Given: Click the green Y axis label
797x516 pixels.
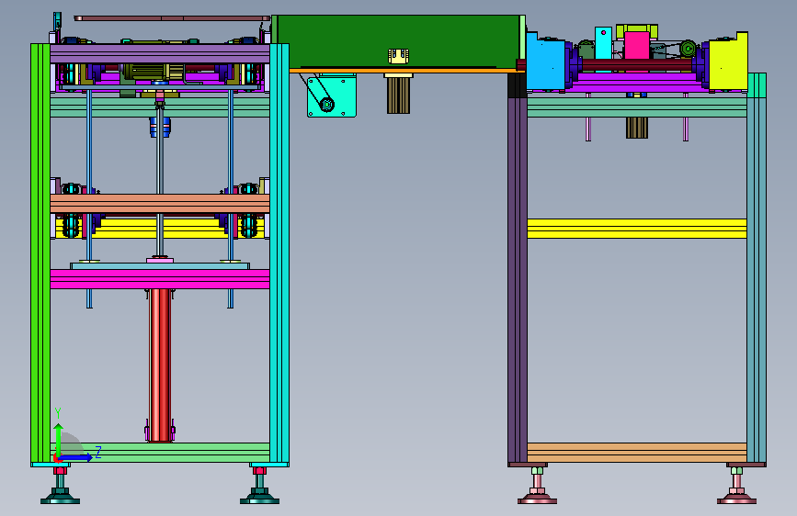Looking at the screenshot, I should click(58, 413).
